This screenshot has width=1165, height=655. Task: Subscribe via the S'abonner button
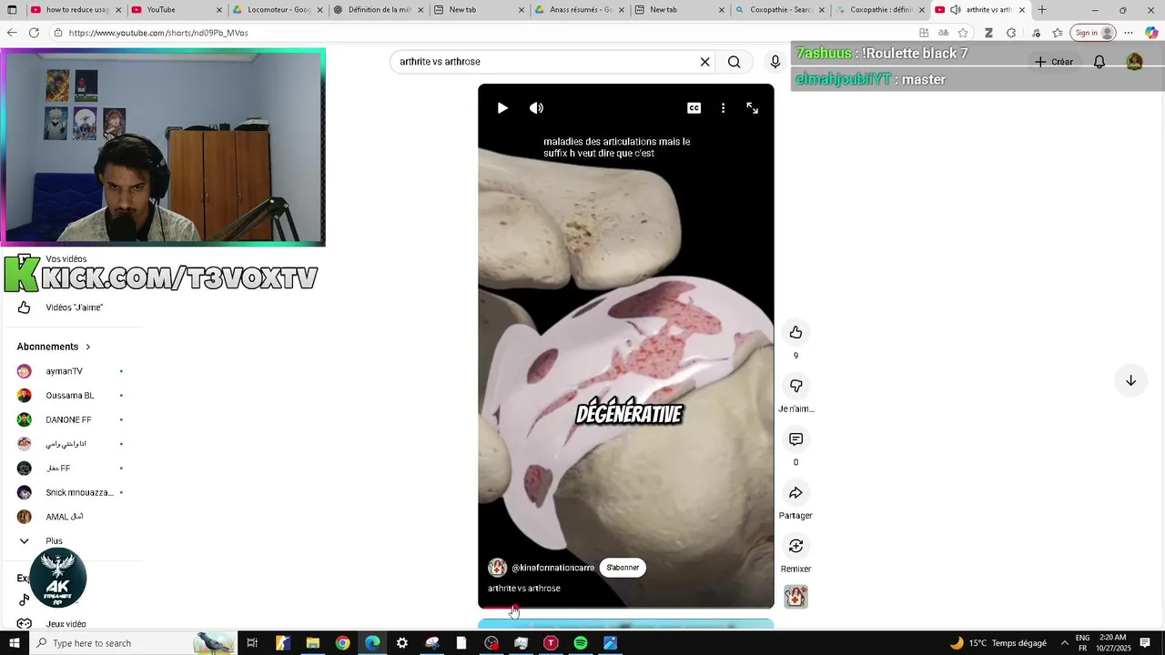tap(623, 568)
